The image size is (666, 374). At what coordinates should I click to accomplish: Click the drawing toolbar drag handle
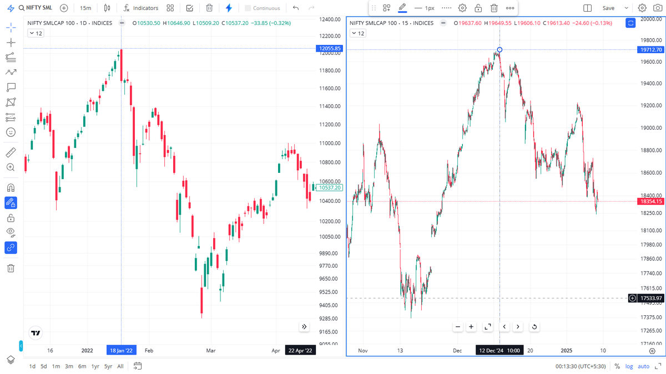[x=374, y=8]
